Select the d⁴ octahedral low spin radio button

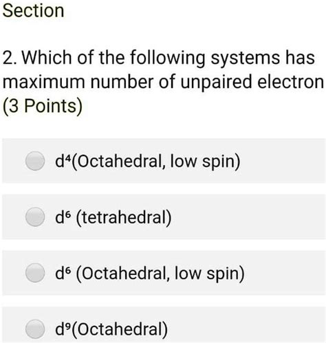tap(35, 161)
